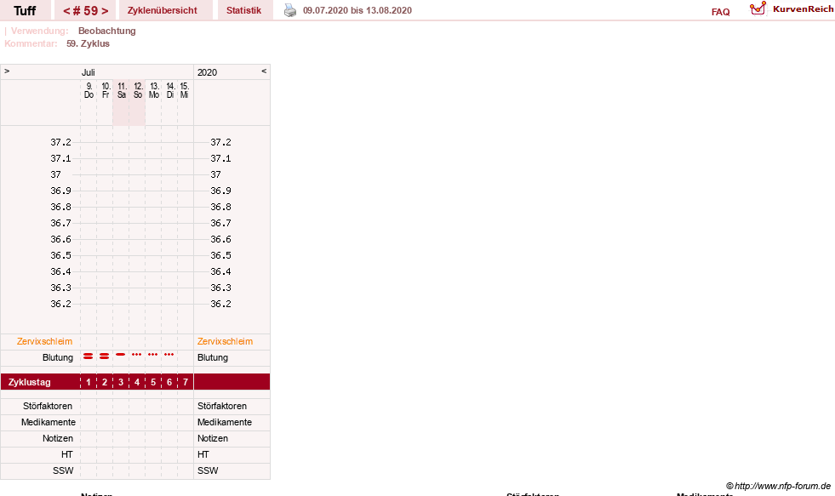Click left Blutung row label
835x496 pixels.
click(58, 357)
